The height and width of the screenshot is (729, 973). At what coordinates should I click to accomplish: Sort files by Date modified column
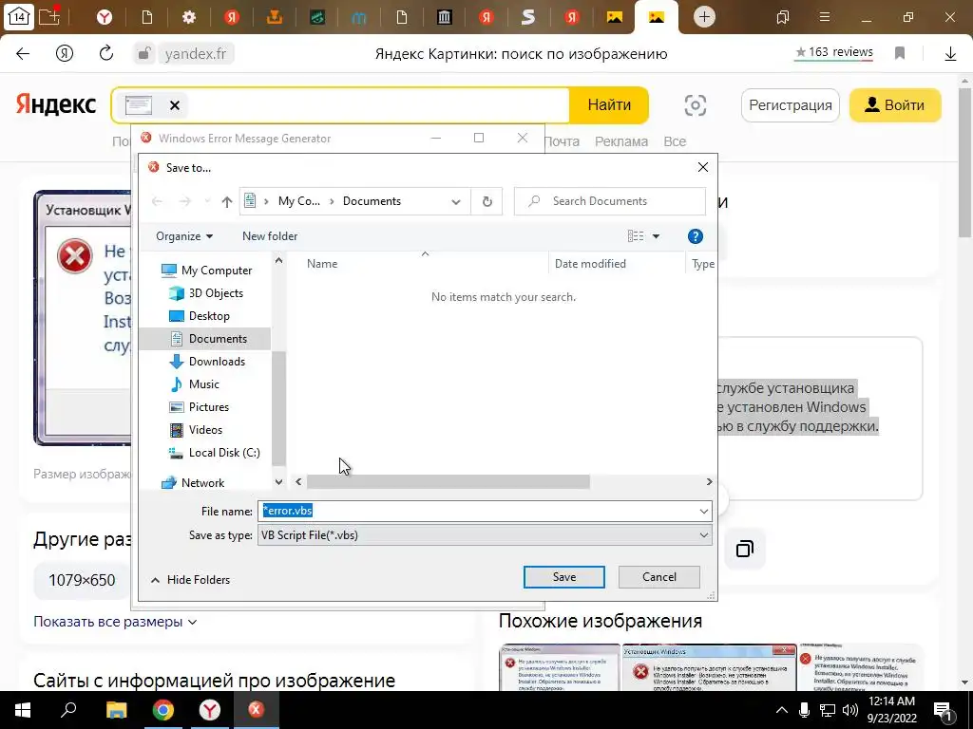point(590,264)
